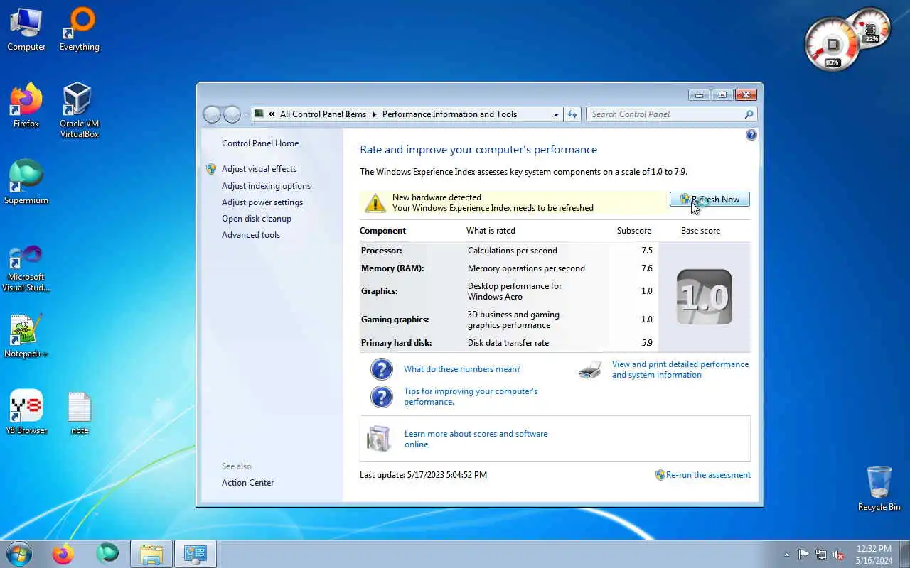Open the address bar history dropdown
The height and width of the screenshot is (568, 910).
556,114
